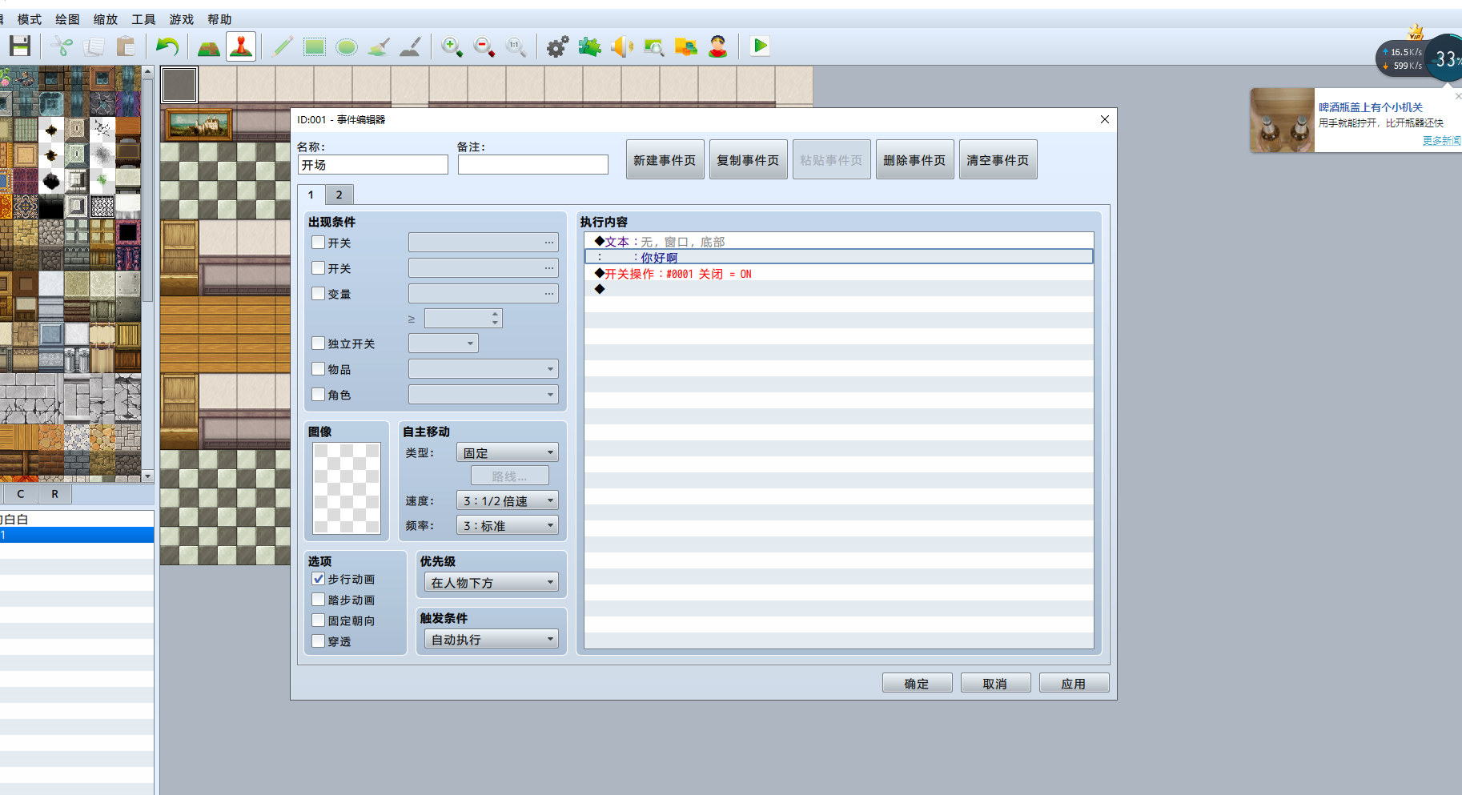Open the 工具 menu

point(143,19)
